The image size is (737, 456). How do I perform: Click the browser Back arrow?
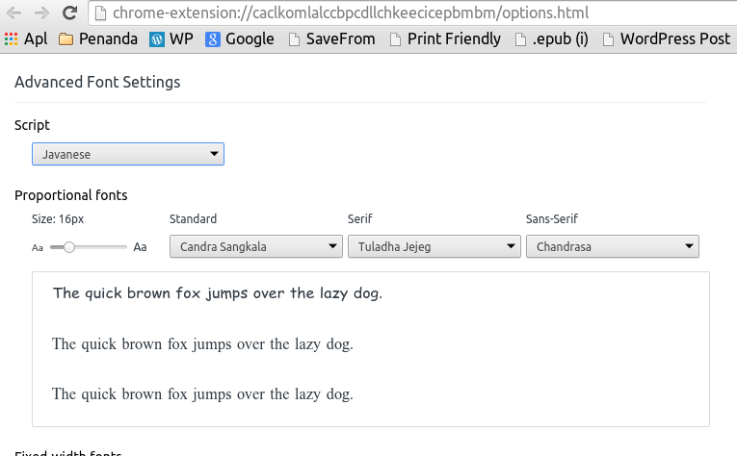coord(14,13)
